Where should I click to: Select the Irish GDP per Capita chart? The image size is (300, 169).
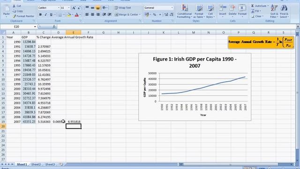pos(195,87)
